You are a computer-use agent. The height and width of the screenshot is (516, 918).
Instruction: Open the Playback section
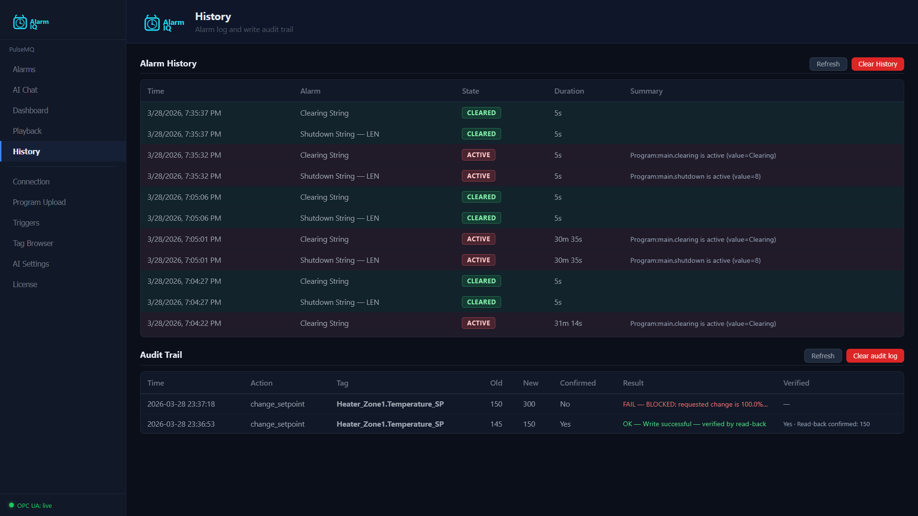click(x=27, y=130)
